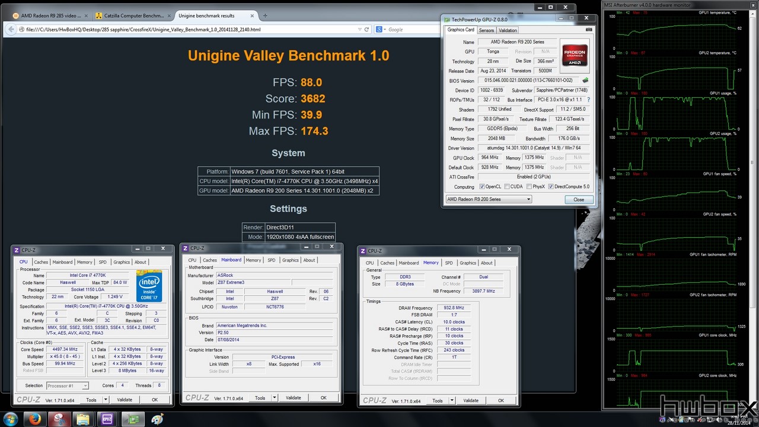759x427 pixels.
Task: Close the Unigine benchmark results tab
Action: [251, 15]
